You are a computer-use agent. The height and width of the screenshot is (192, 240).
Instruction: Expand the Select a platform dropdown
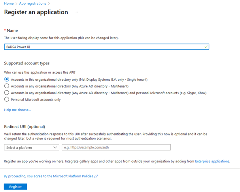32,147
